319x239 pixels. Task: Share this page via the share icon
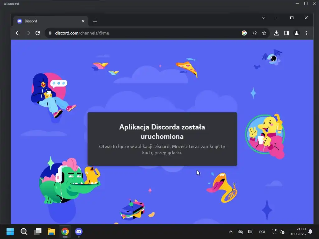(x=254, y=33)
